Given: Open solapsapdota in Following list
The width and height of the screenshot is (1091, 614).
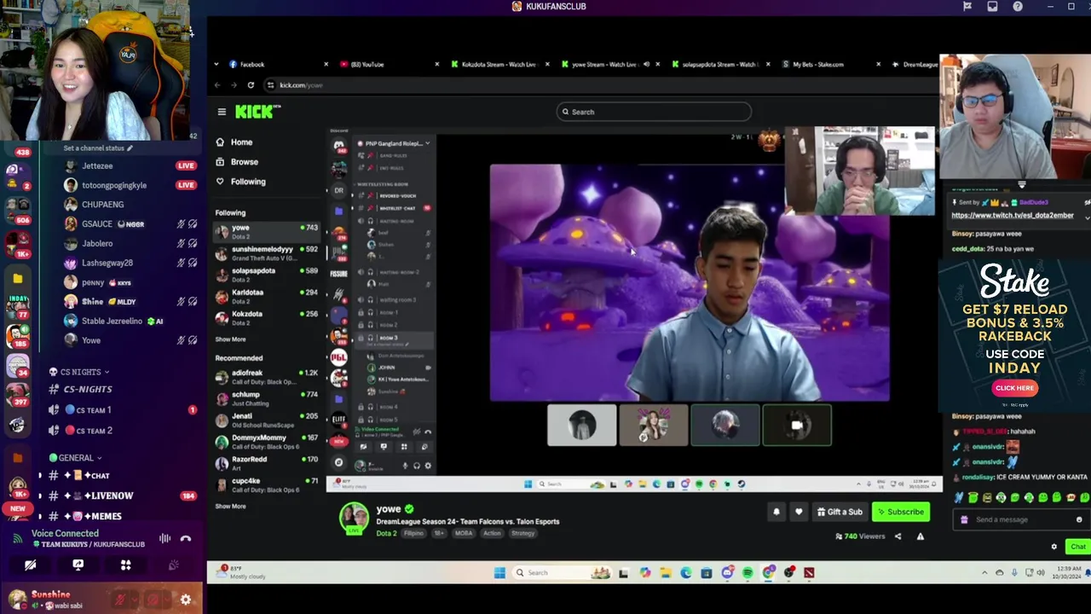Looking at the screenshot, I should (267, 275).
